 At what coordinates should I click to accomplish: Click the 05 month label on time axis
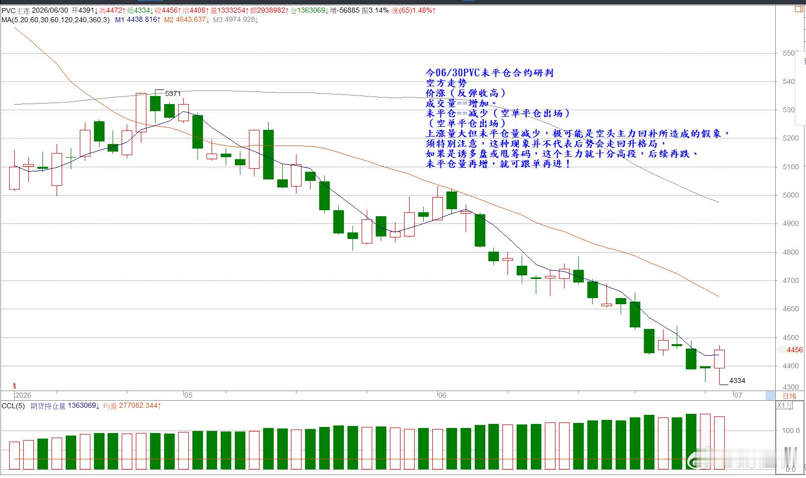pos(188,395)
